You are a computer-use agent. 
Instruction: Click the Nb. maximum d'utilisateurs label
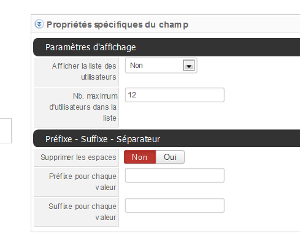tap(83, 107)
